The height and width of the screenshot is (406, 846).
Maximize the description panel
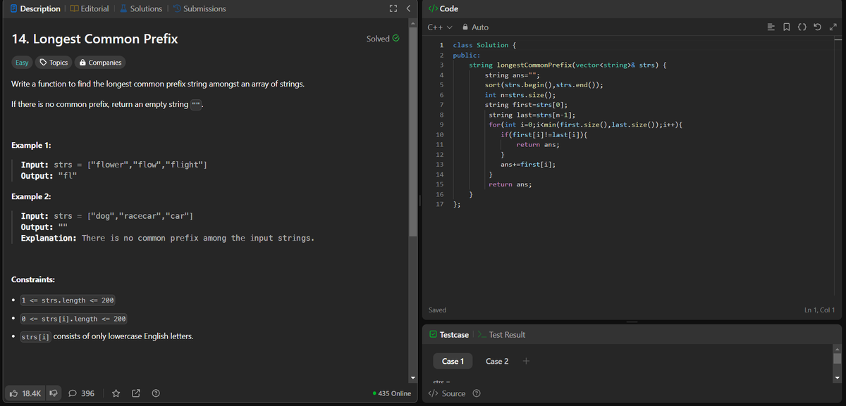pos(393,8)
